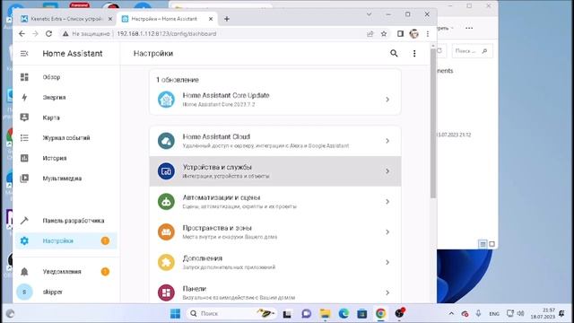Select the Настройки gear icon
574x323 pixels.
[x=24, y=240]
